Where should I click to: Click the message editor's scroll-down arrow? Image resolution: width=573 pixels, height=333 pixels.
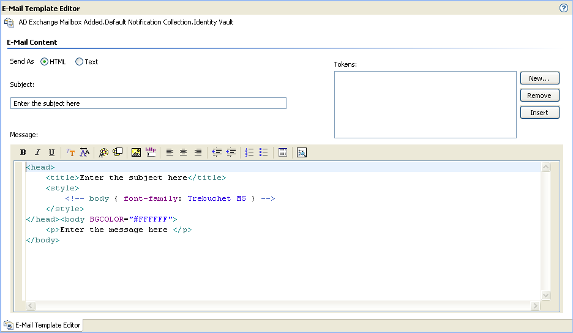[x=545, y=295]
